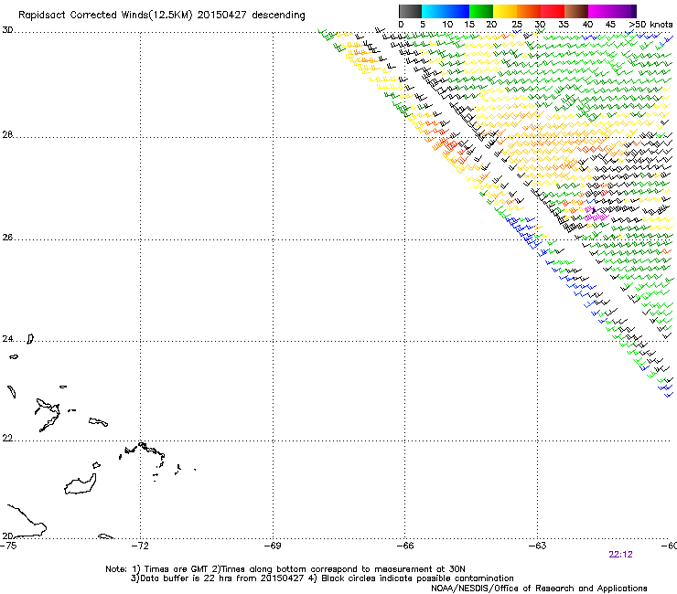The image size is (677, 594).
Task: Click the latitude label "30"
Action: tap(7, 30)
